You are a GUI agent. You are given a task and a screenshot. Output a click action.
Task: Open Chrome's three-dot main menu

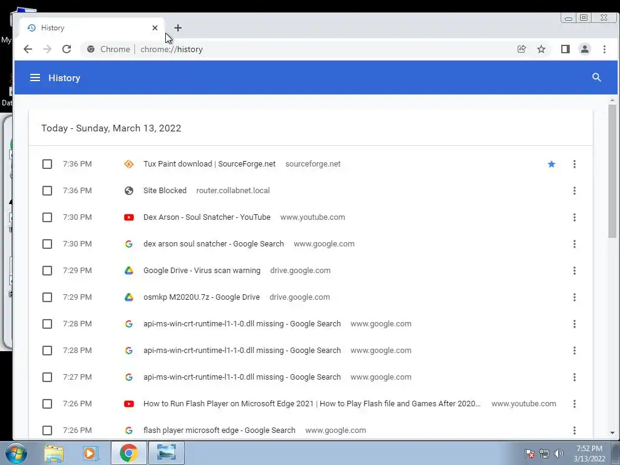(x=604, y=49)
